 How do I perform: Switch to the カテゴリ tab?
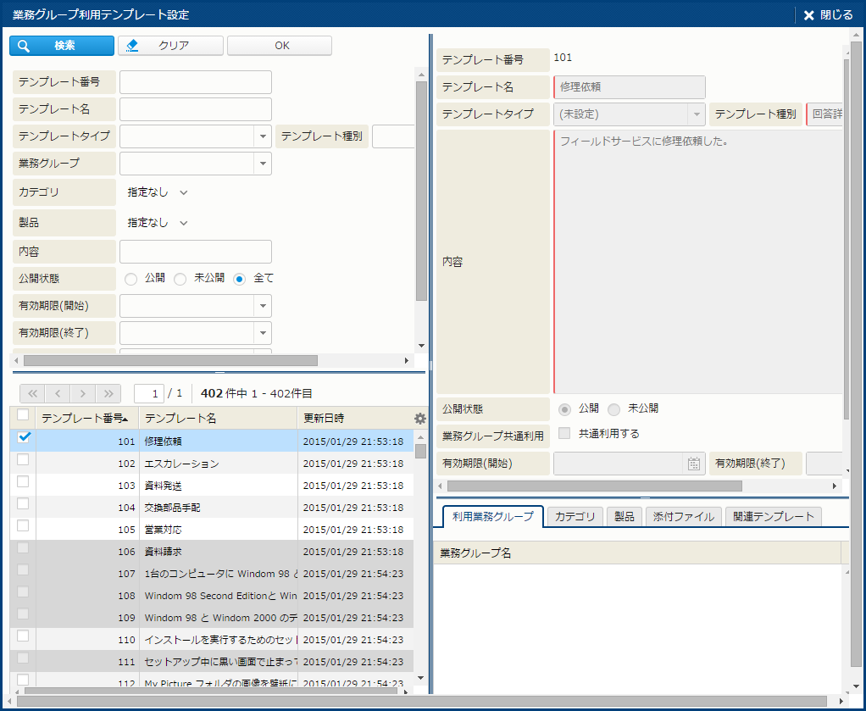pyautogui.click(x=575, y=517)
